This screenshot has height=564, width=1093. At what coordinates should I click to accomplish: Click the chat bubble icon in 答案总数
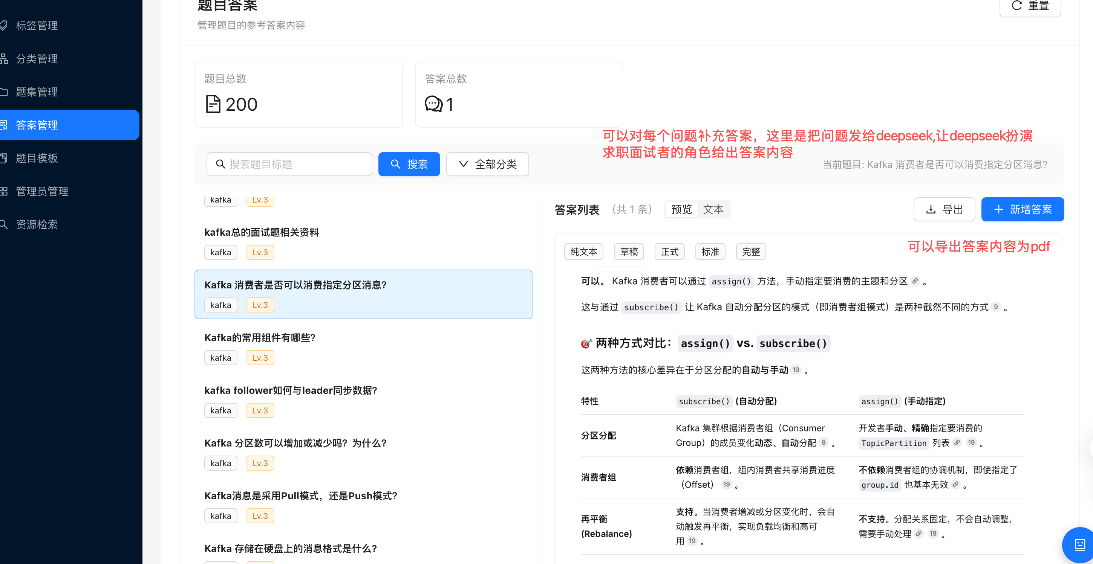tap(434, 104)
